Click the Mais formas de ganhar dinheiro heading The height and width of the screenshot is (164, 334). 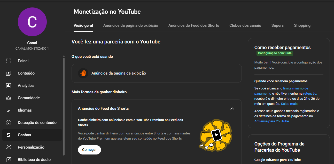(99, 92)
